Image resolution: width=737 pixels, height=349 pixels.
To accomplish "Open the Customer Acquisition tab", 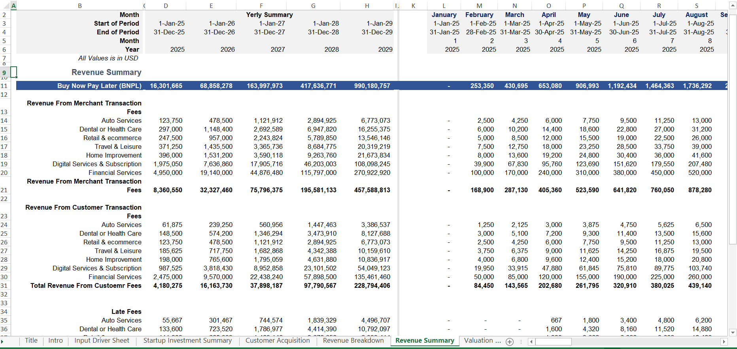I will (278, 341).
